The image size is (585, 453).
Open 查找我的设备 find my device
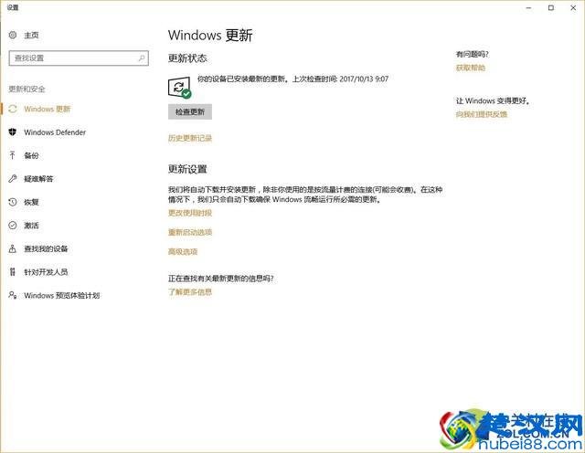tap(46, 248)
